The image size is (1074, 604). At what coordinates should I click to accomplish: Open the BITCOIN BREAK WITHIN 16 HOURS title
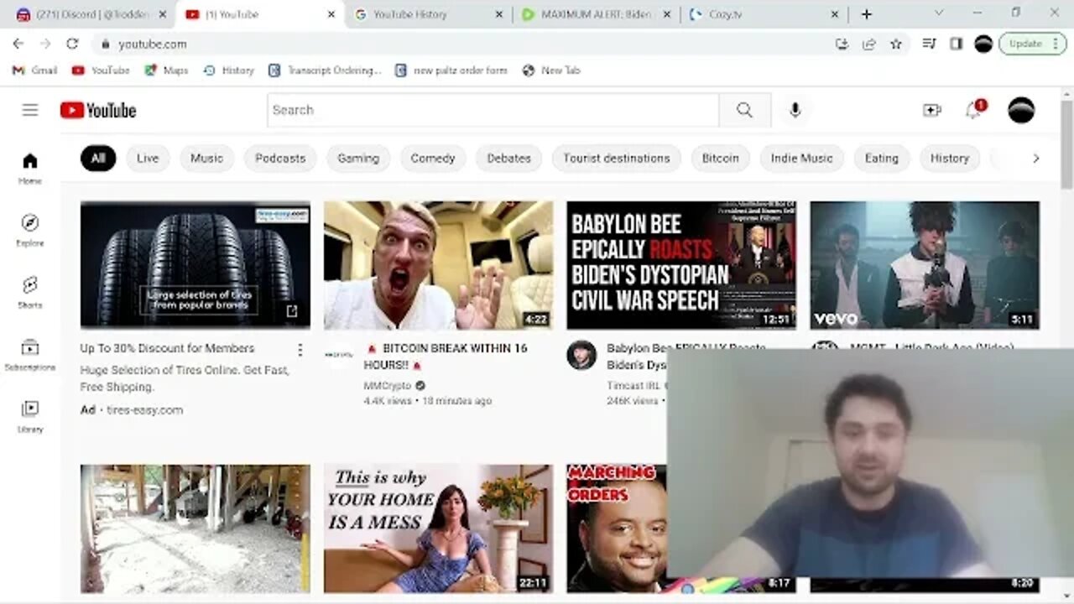(446, 356)
